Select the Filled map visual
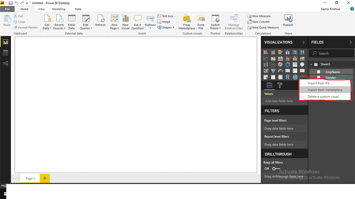The height and width of the screenshot is (199, 355). [266, 71]
